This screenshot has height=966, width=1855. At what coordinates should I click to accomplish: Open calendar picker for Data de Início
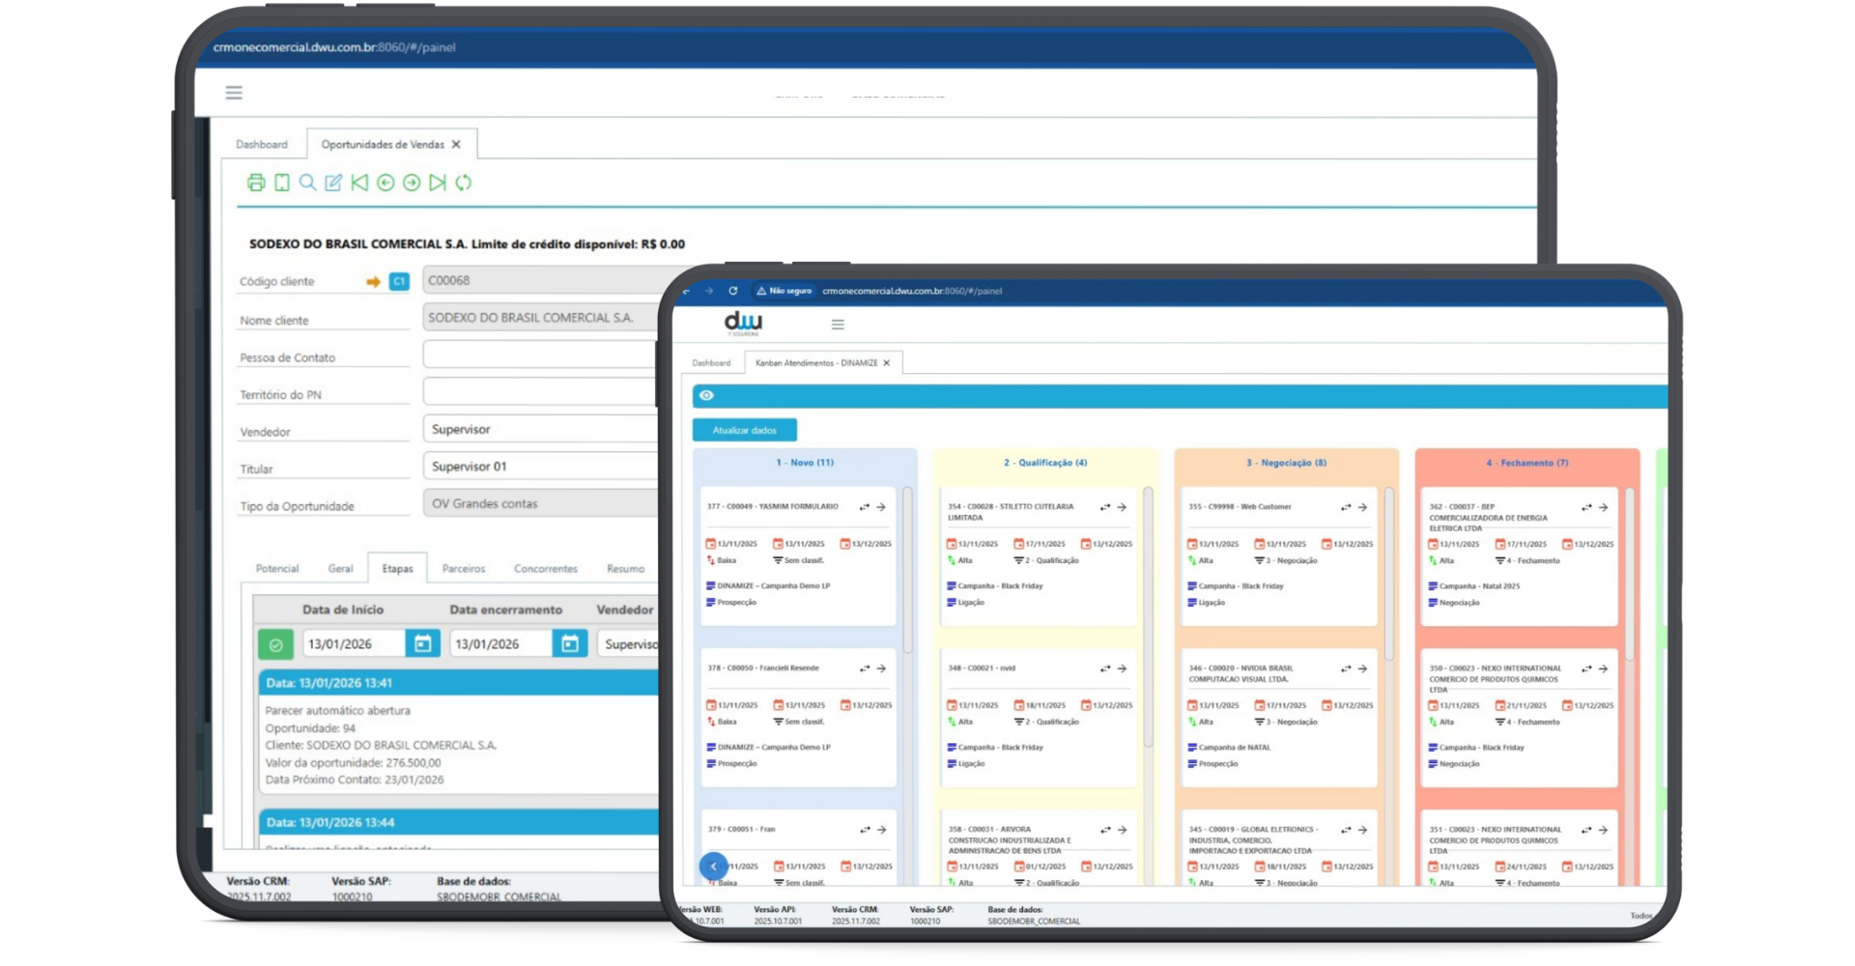422,644
